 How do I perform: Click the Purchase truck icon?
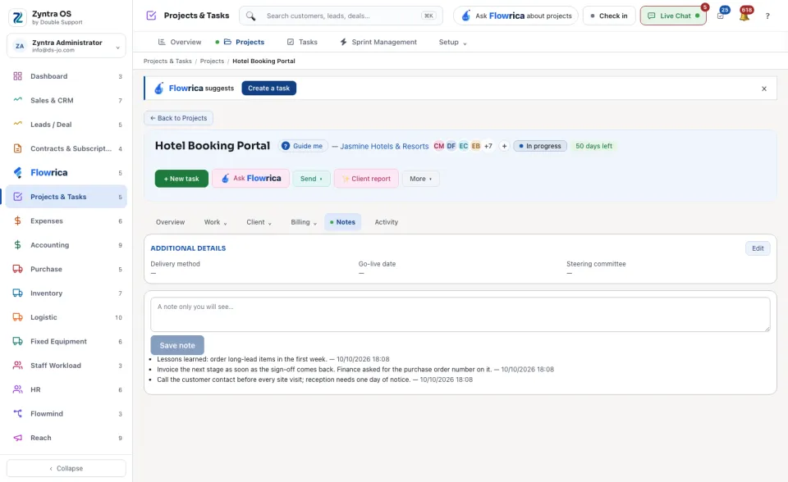pos(17,269)
